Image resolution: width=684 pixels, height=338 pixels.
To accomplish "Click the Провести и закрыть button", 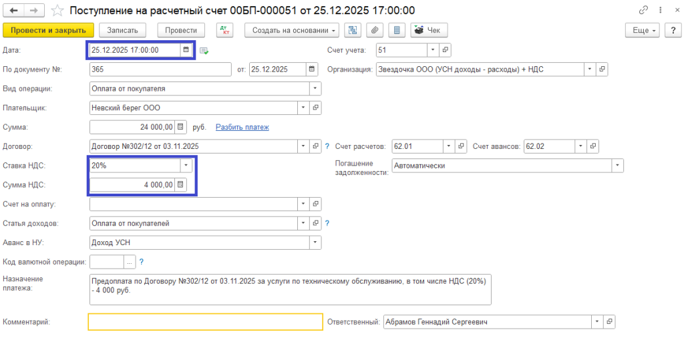I will click(48, 30).
